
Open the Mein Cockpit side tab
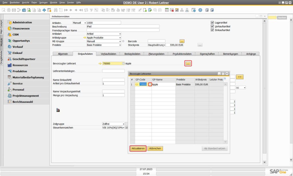(x=1, y=27)
